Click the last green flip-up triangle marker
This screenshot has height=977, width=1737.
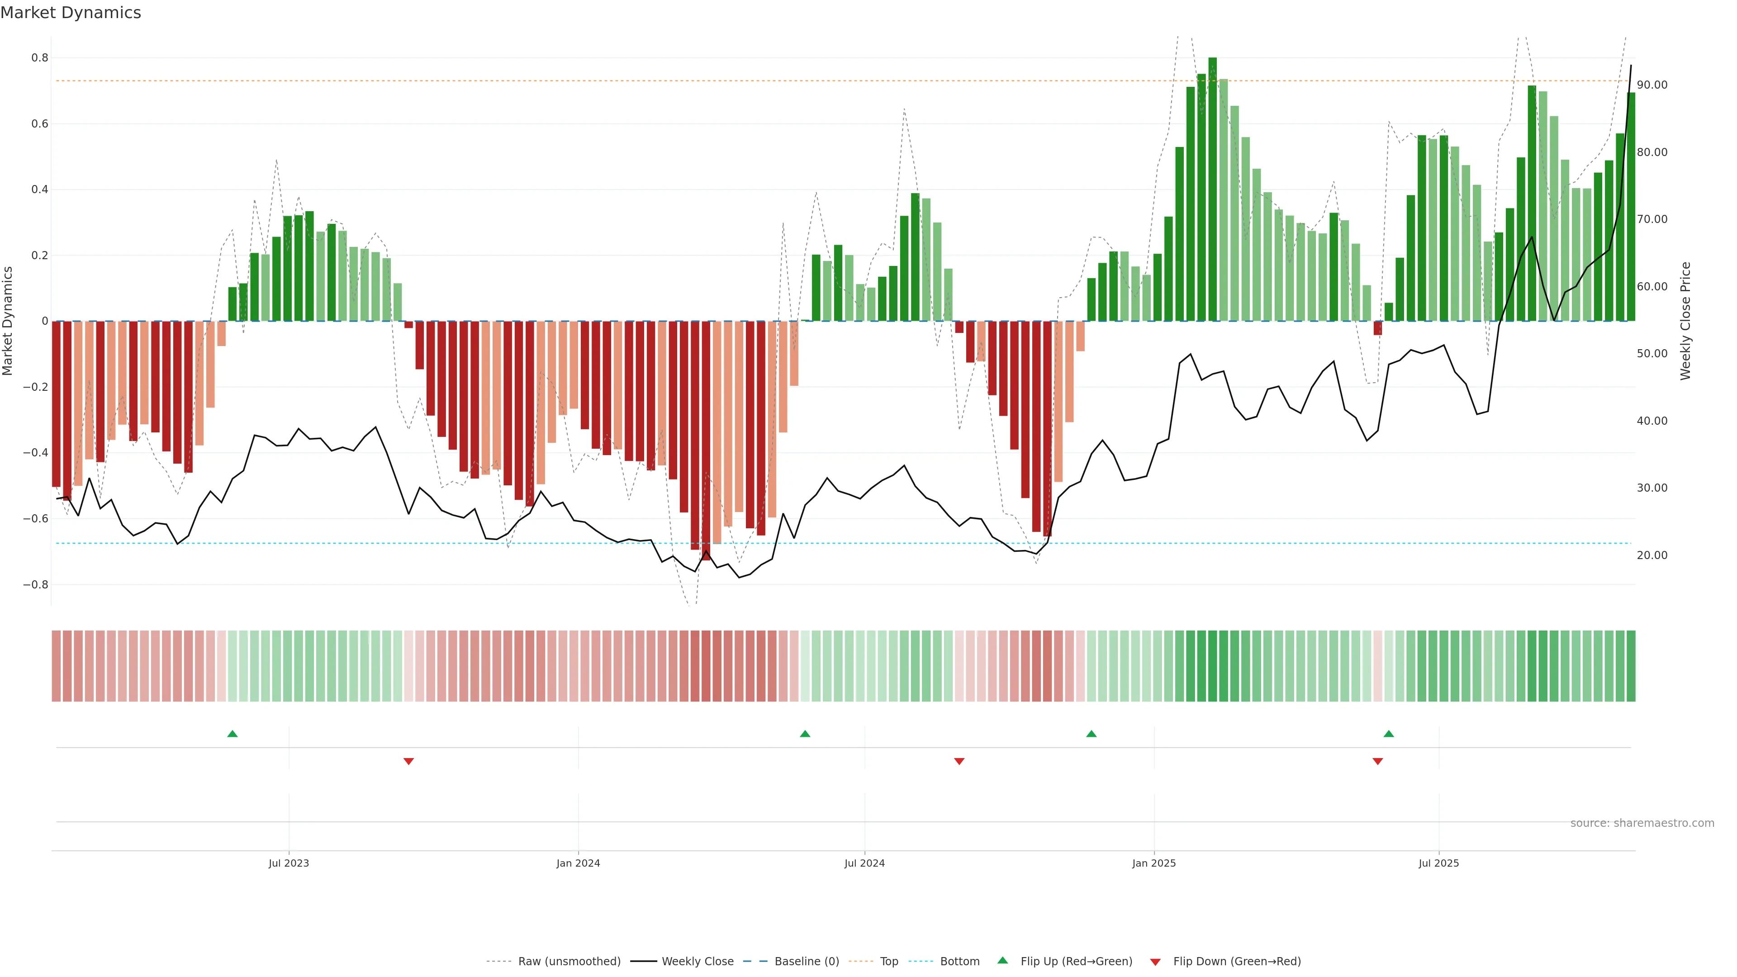tap(1388, 734)
